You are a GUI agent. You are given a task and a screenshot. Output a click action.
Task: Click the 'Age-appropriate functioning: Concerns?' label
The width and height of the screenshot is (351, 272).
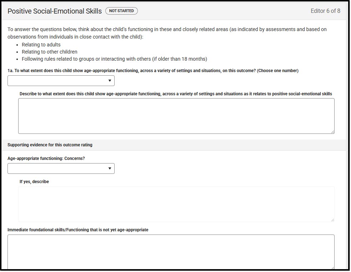[46, 158]
